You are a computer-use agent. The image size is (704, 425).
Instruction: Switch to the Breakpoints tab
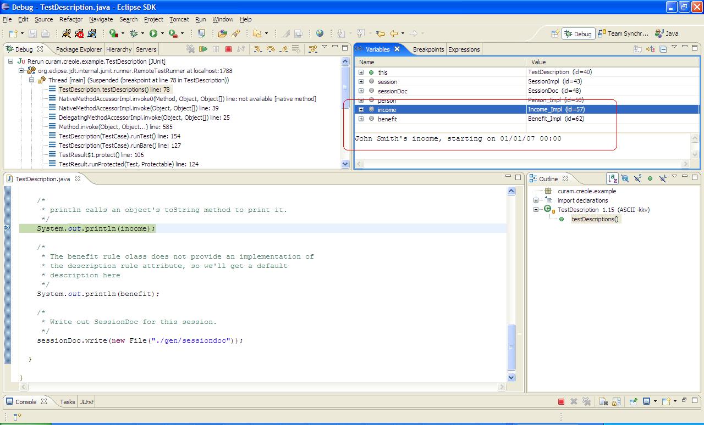[x=428, y=49]
